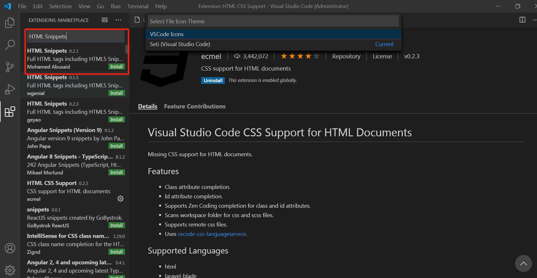Click the Supported Languages heading
The width and height of the screenshot is (537, 278).
[x=188, y=251]
